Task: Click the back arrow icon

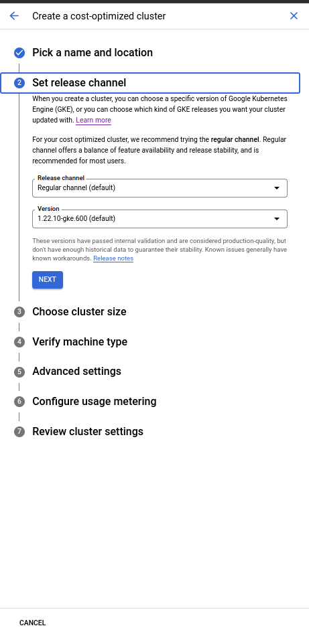Action: (14, 16)
